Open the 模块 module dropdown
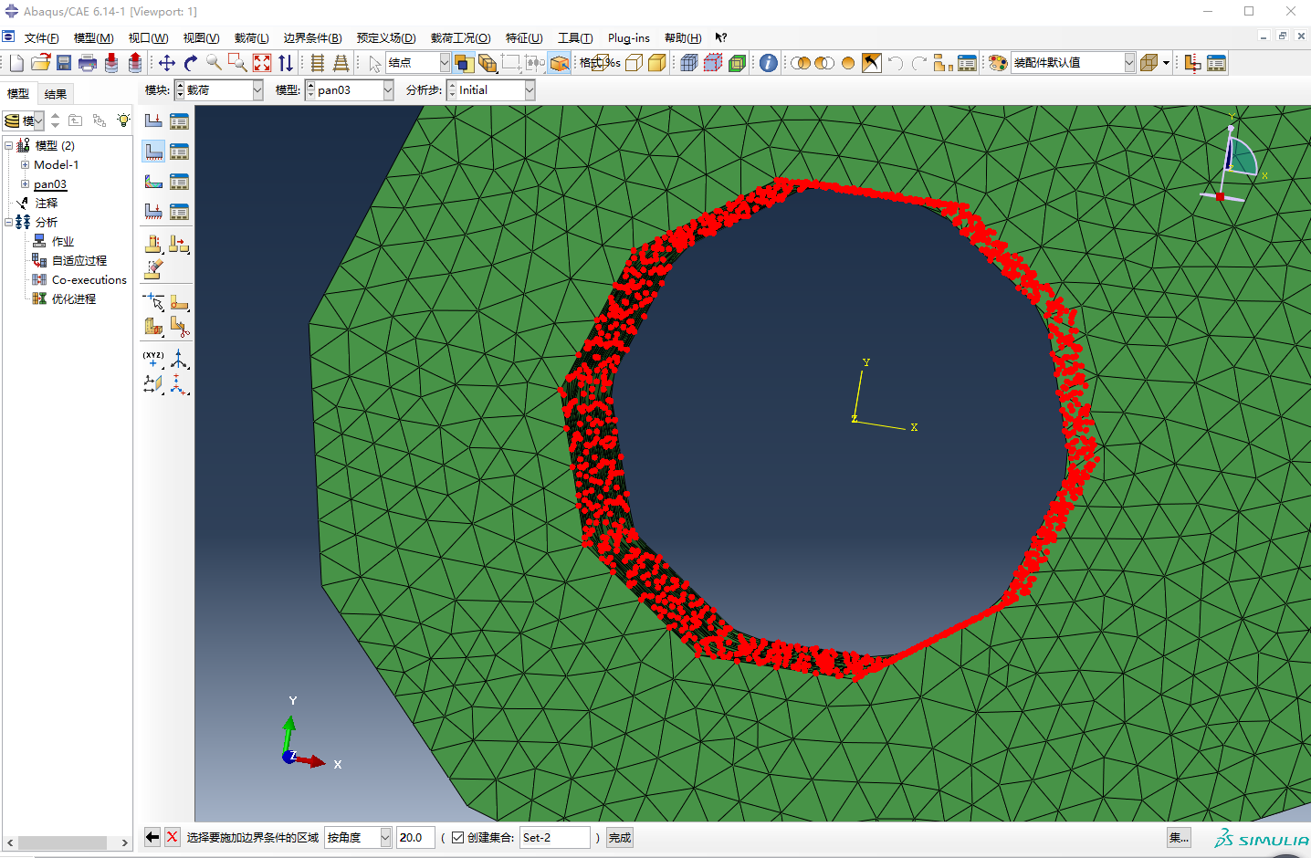Viewport: 1311px width, 858px height. click(256, 89)
